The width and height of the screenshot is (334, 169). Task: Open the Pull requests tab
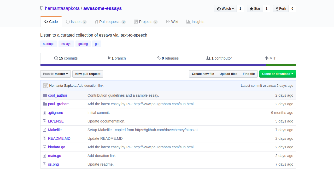click(110, 22)
